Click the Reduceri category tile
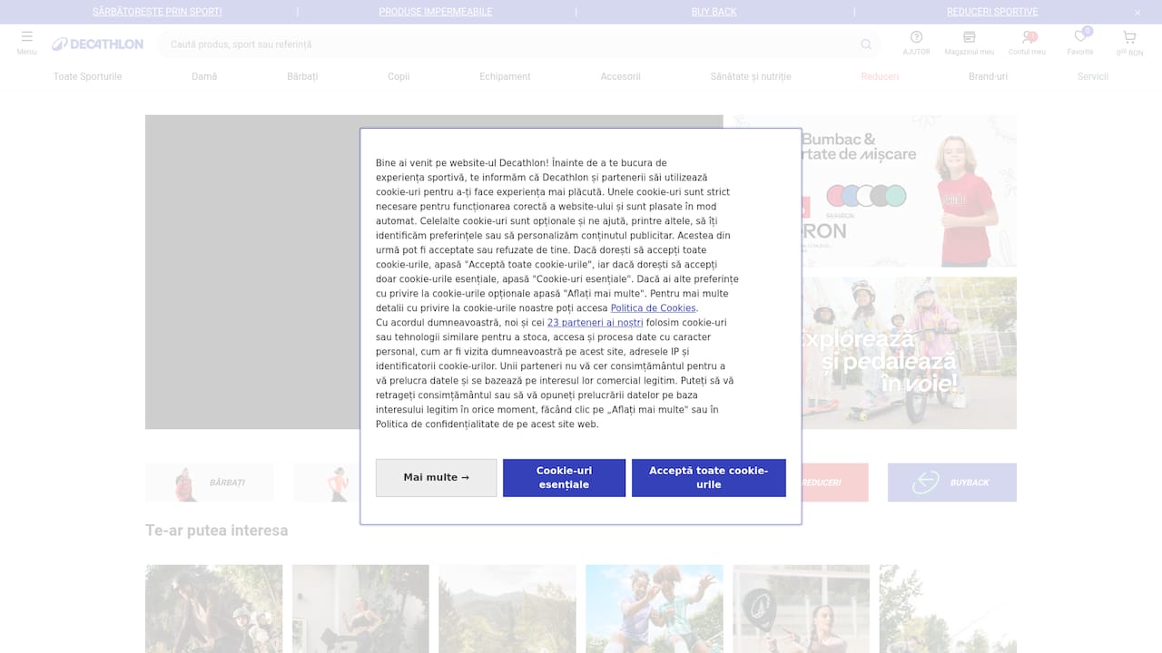1162x653 pixels. tap(834, 482)
